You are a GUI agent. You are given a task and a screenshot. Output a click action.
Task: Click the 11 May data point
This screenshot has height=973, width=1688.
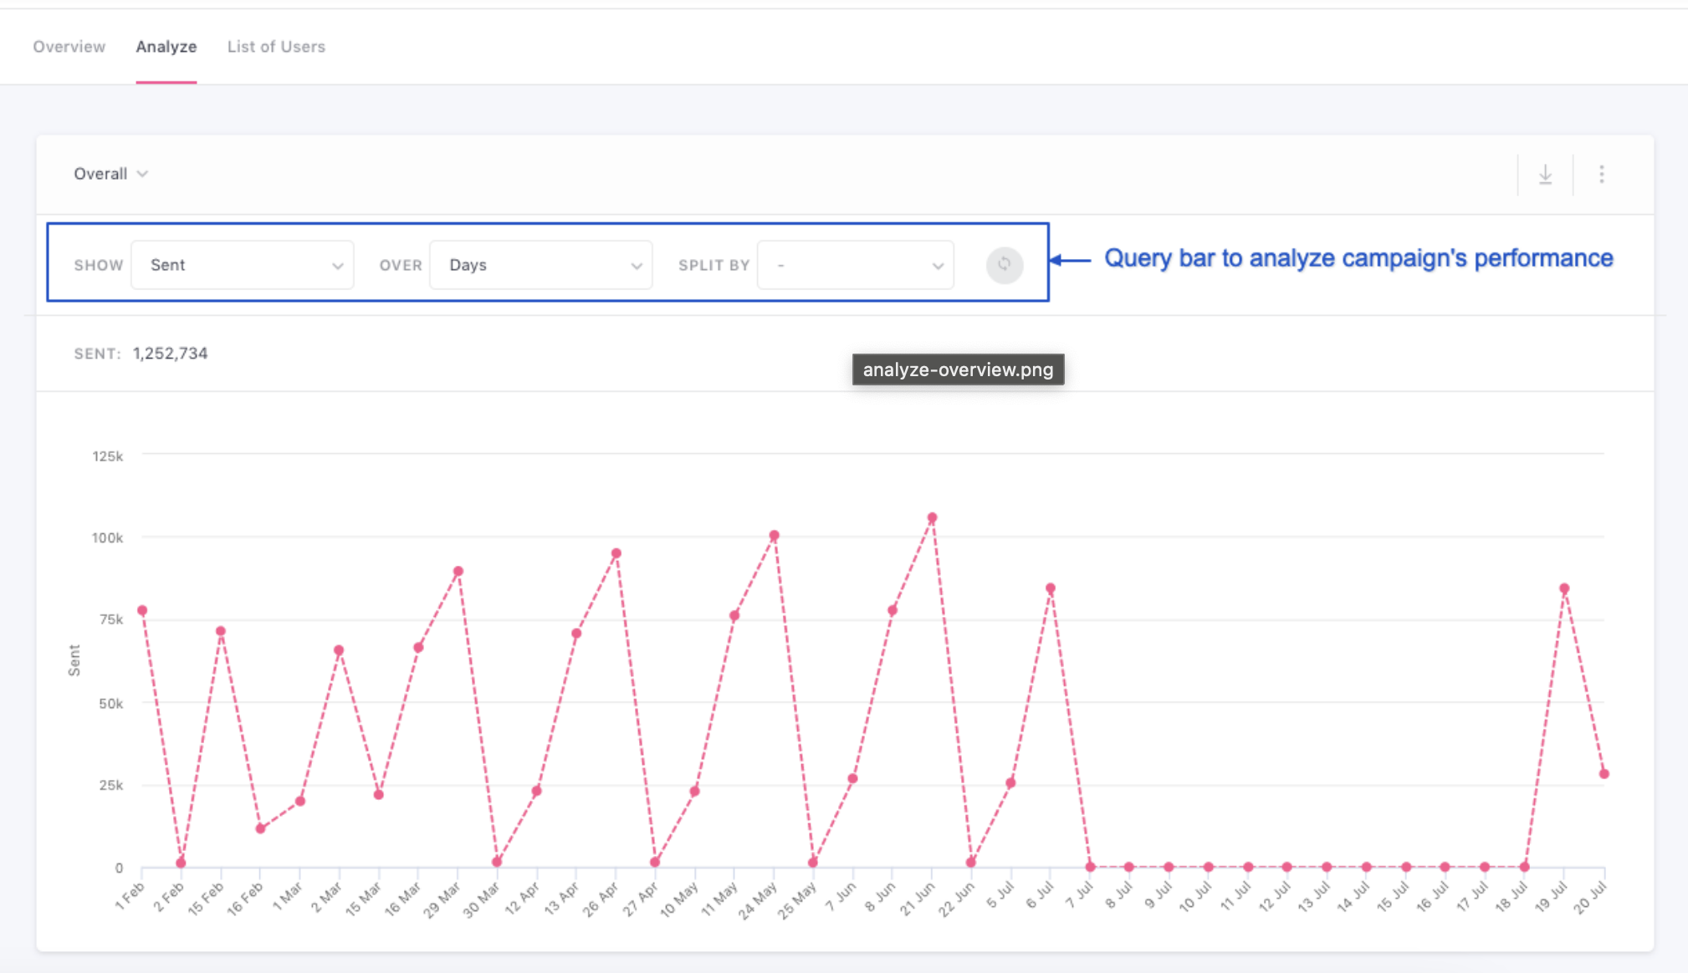coord(734,616)
